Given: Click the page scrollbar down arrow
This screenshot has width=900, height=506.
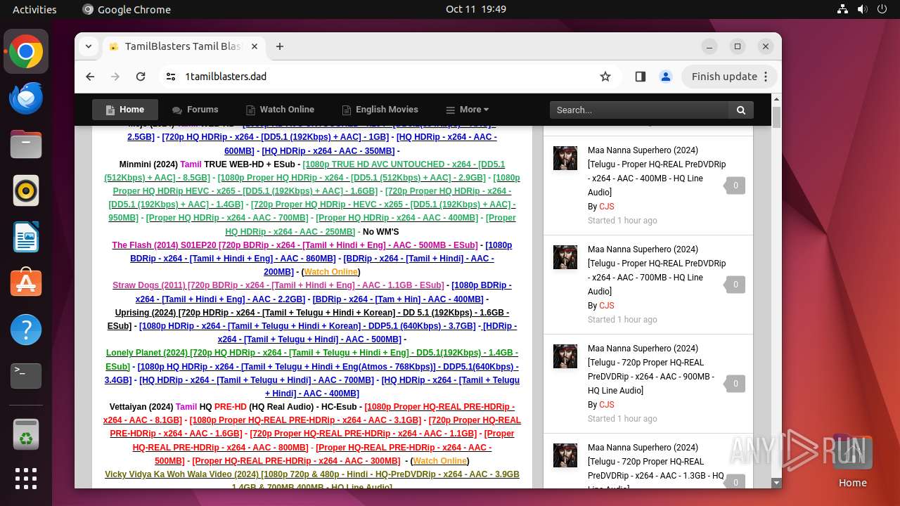Looking at the screenshot, I should (x=776, y=483).
